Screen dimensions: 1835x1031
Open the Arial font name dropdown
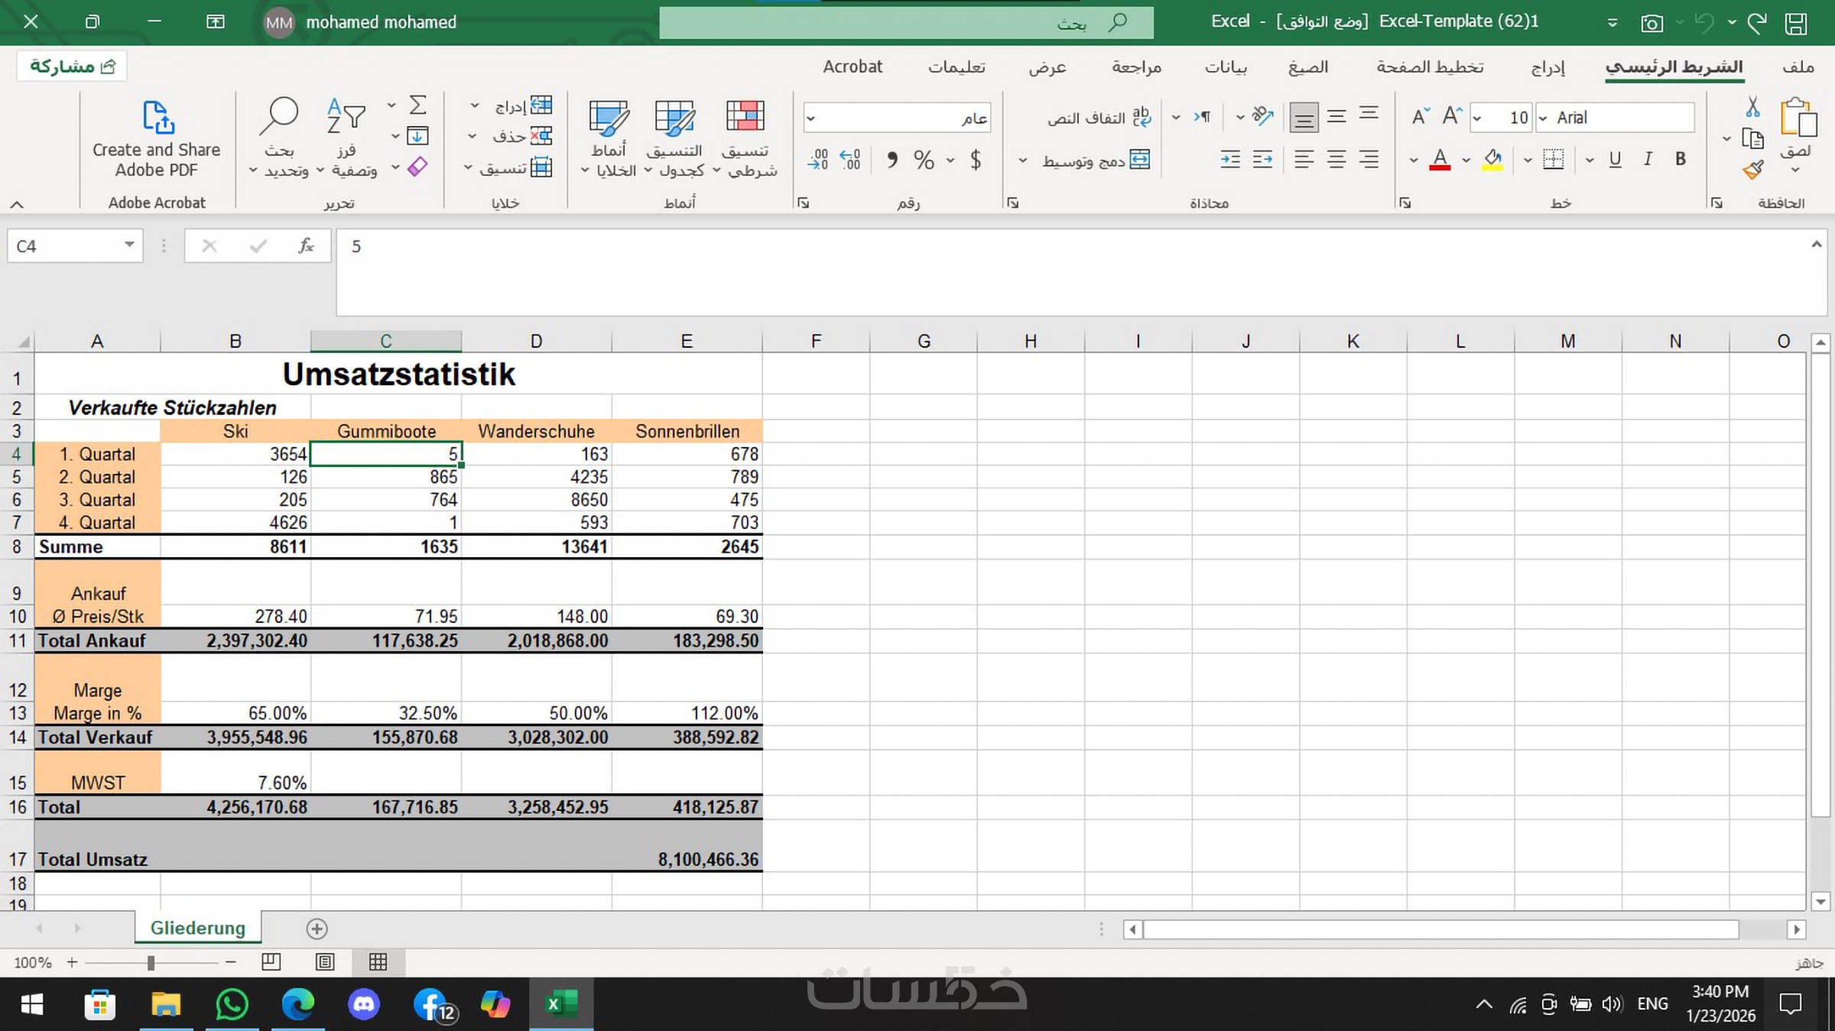coord(1543,118)
